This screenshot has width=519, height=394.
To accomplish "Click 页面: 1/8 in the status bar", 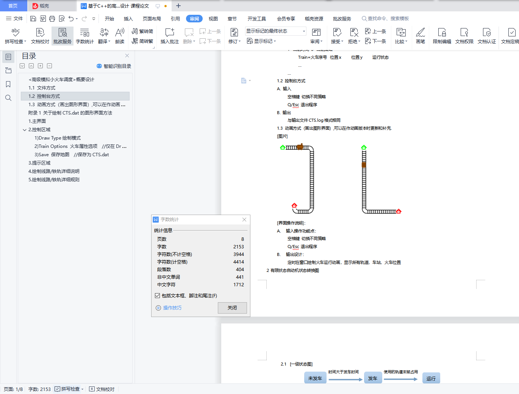I will pos(13,389).
